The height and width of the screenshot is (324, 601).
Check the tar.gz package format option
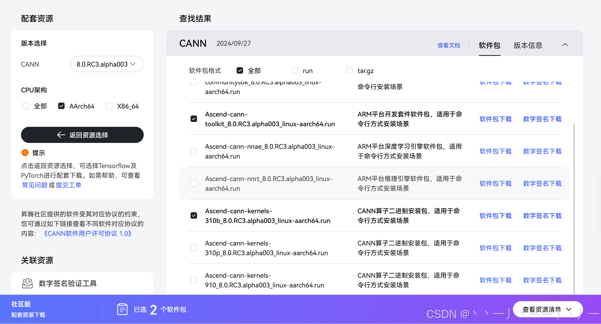(349, 71)
